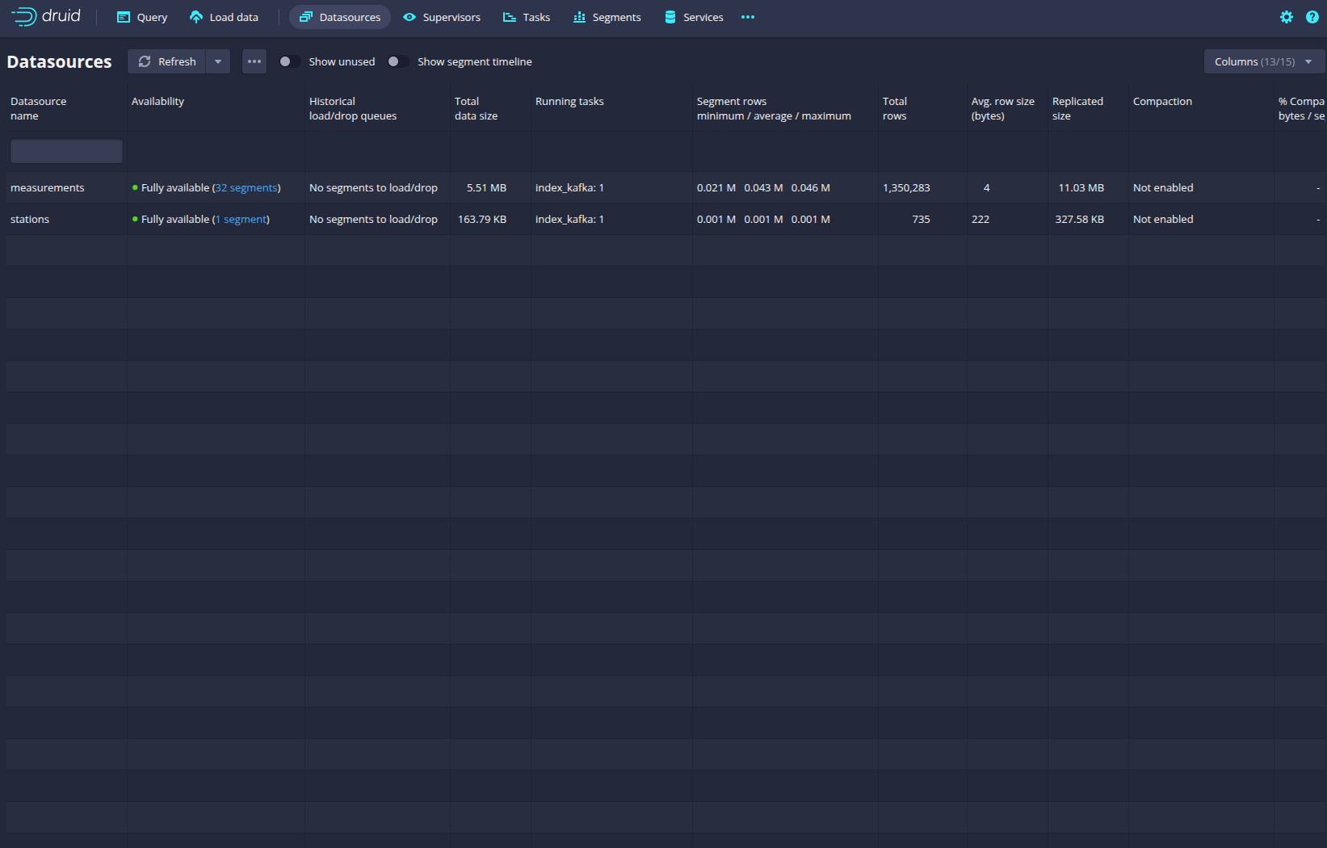
Task: Follow the 1 segment link for stations
Action: pos(241,219)
